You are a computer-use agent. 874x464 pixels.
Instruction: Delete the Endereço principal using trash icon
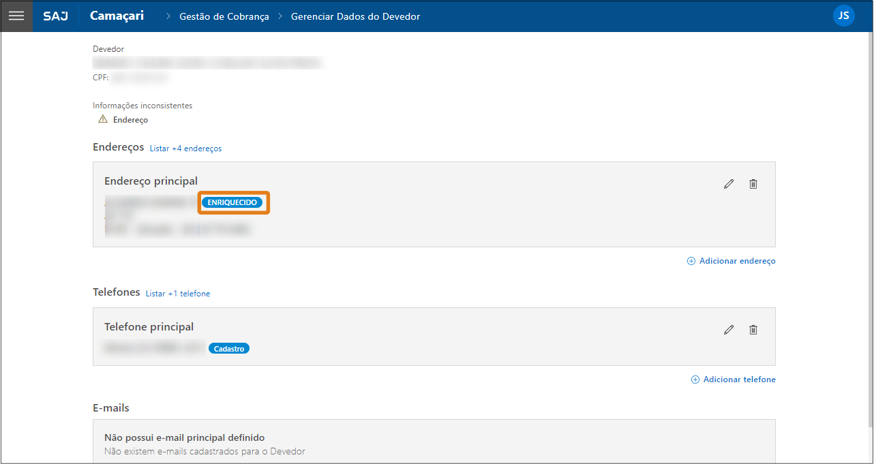pyautogui.click(x=753, y=184)
